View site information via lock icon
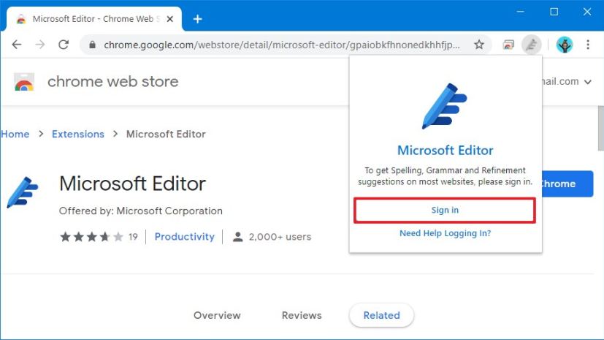 [92, 45]
